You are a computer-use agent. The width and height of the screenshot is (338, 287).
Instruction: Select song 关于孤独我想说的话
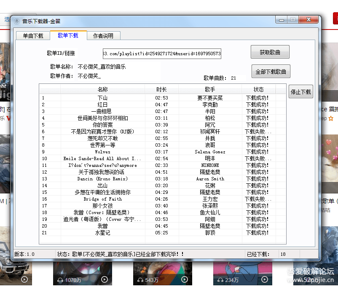pos(163,172)
